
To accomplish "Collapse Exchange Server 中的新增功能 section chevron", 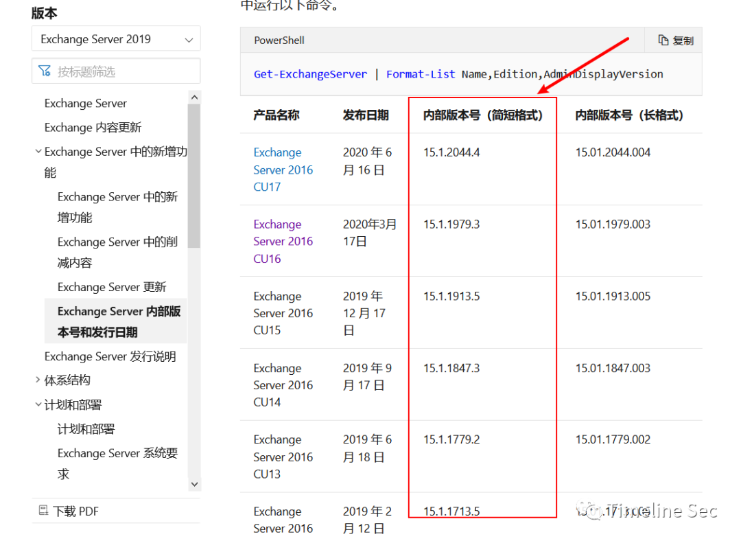I will (x=38, y=151).
